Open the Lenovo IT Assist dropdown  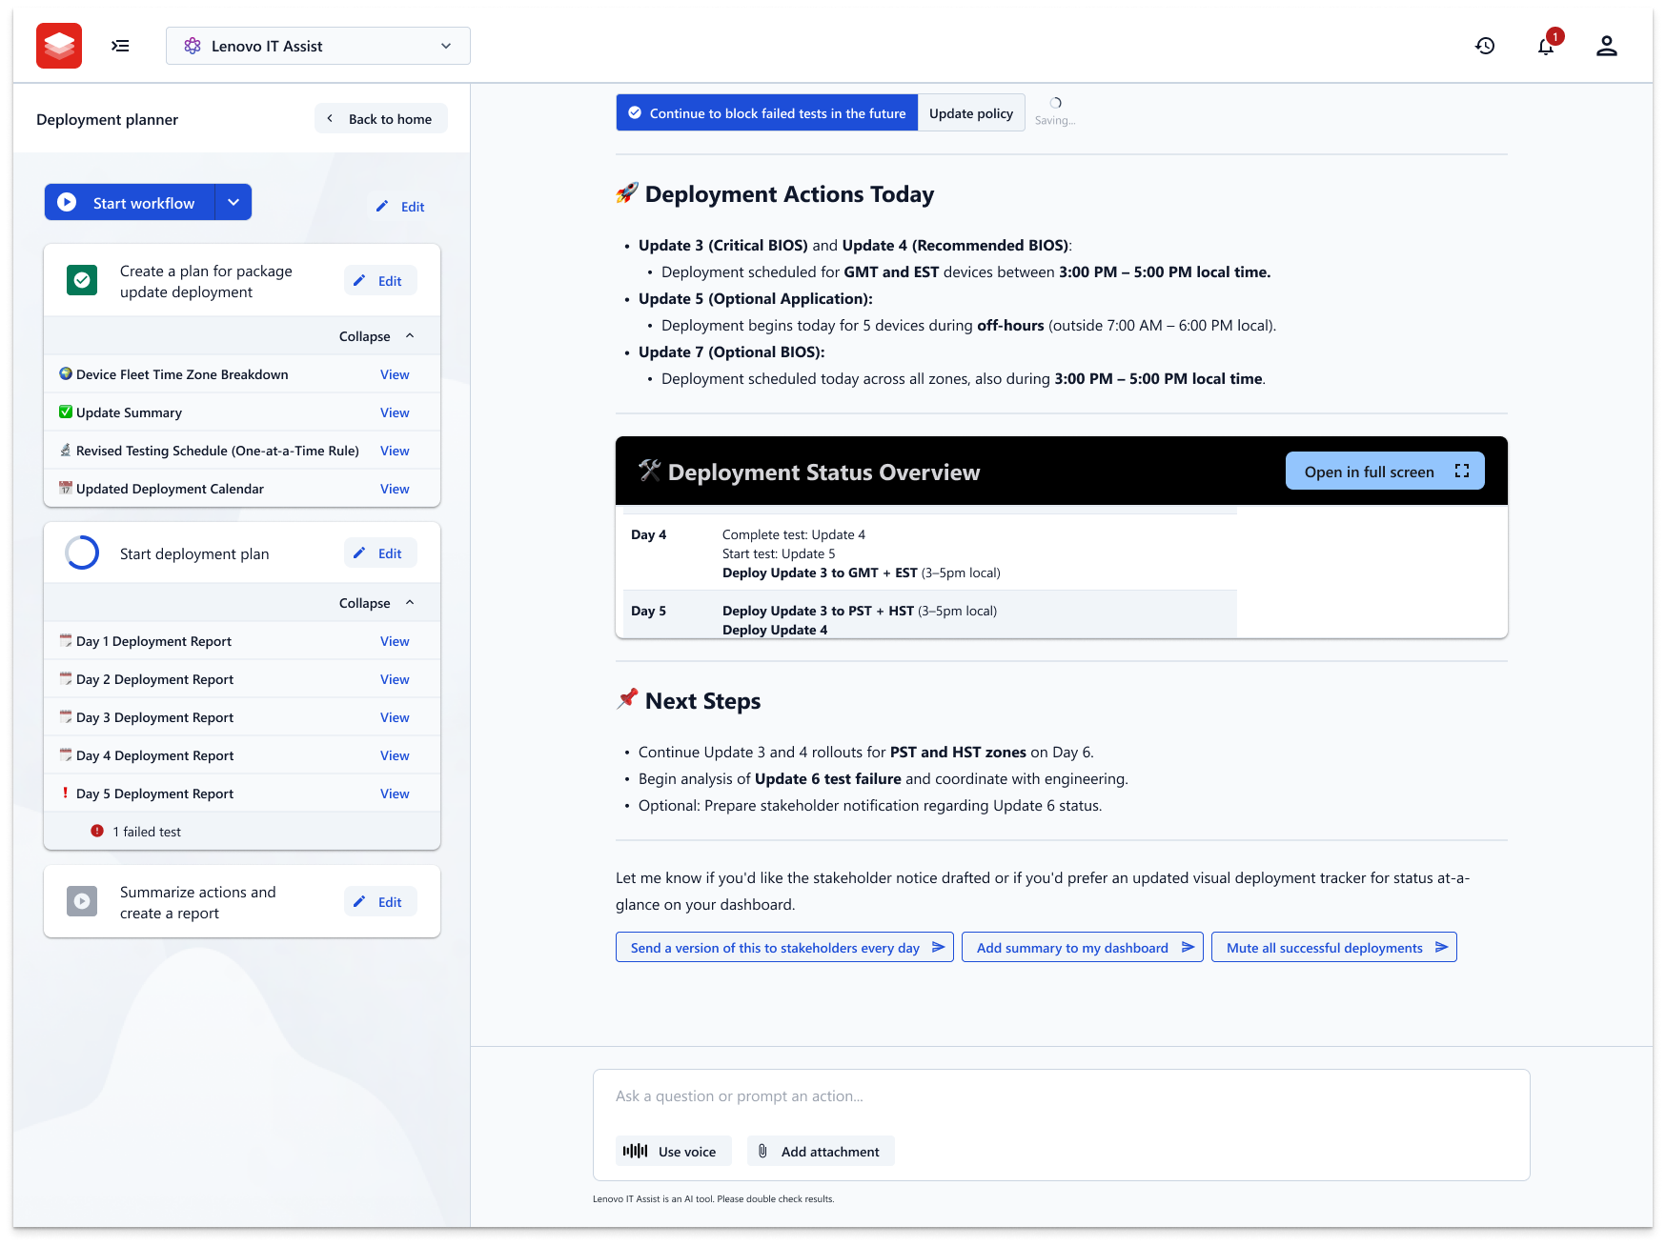pos(318,46)
